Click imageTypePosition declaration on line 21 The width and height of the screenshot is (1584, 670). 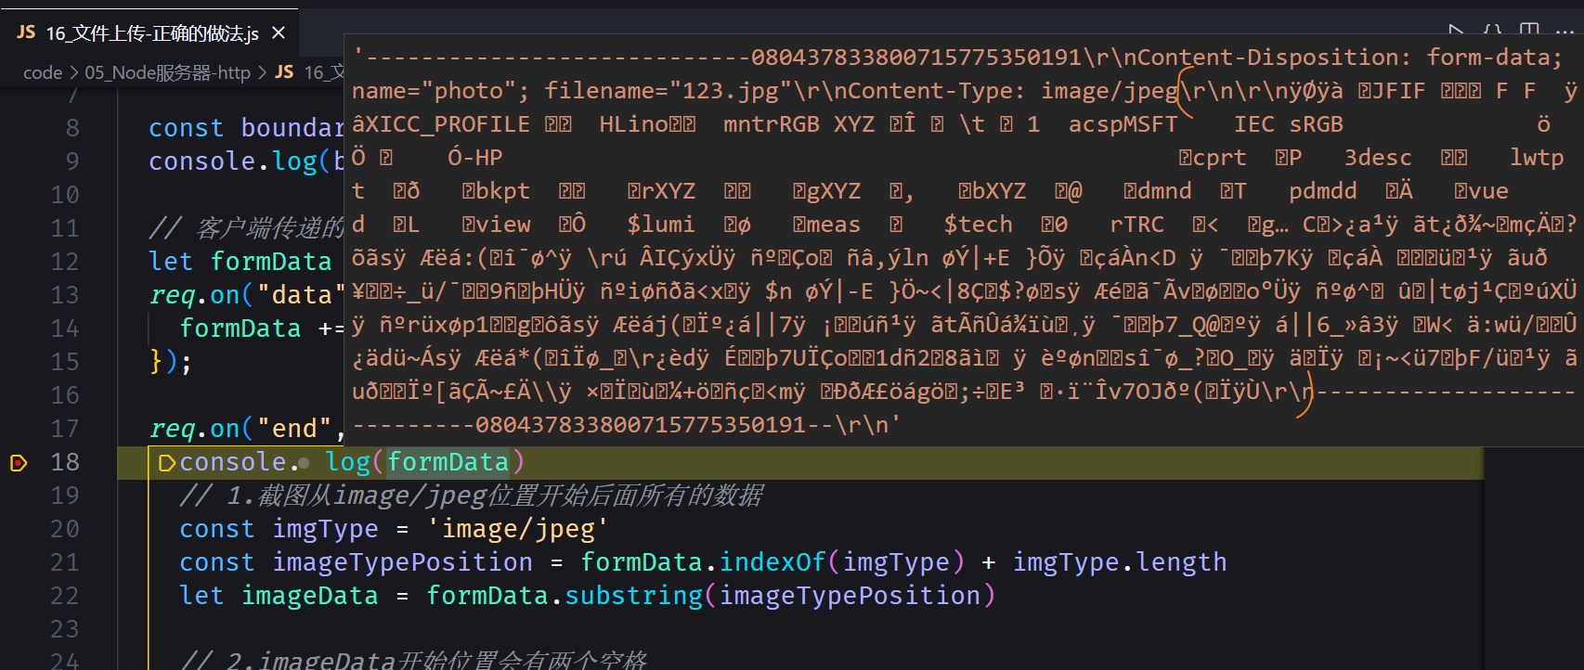pyautogui.click(x=402, y=562)
